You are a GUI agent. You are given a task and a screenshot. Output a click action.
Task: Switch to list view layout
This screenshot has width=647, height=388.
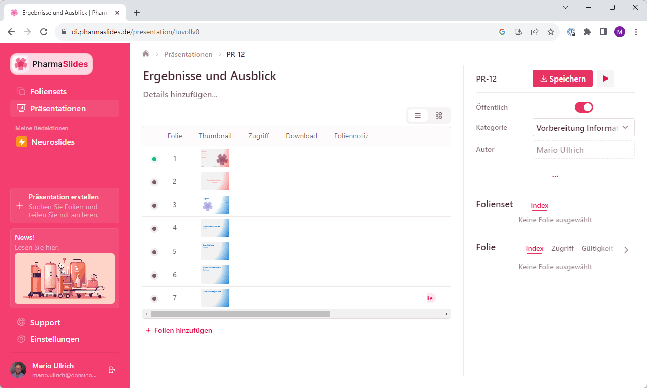click(x=418, y=115)
